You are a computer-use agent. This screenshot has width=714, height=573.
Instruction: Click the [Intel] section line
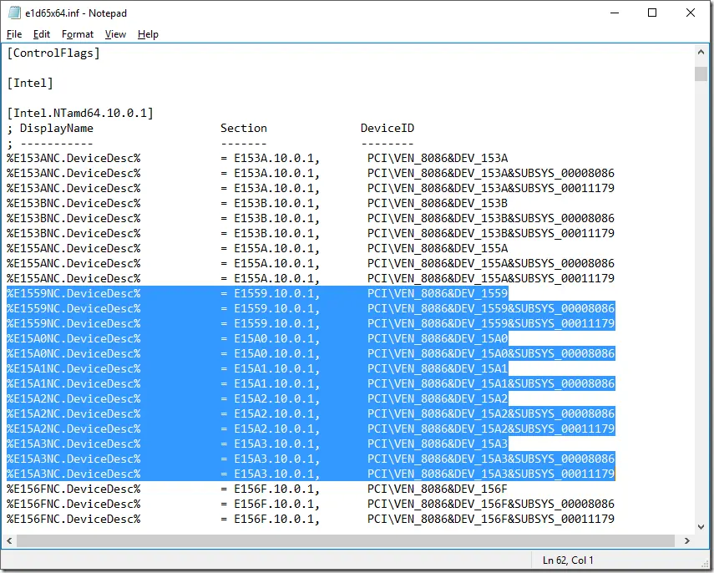tap(30, 83)
